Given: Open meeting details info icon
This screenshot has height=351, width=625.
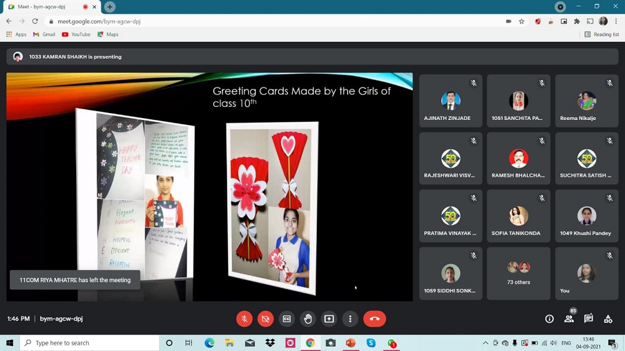Looking at the screenshot, I should click(549, 319).
